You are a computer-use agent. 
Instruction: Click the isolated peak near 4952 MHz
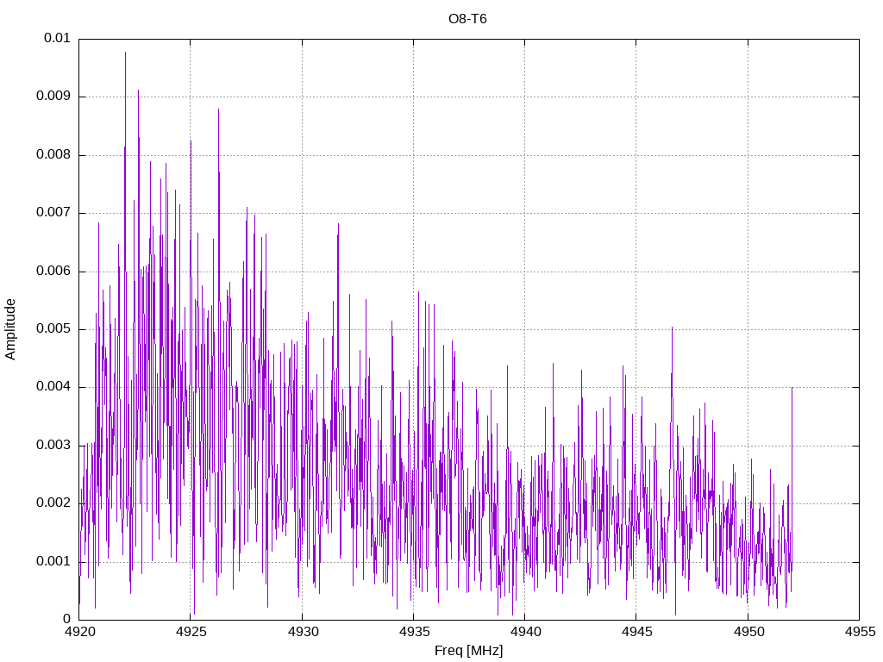click(x=792, y=389)
